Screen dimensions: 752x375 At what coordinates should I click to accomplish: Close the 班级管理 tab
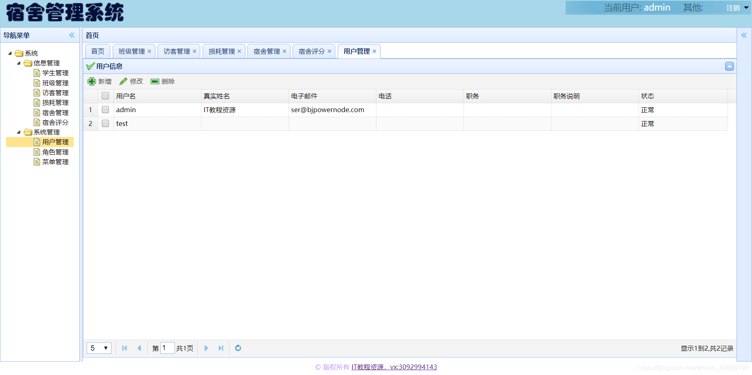point(149,51)
